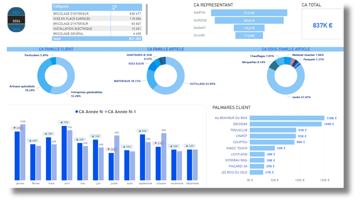Click the CA Année N-1 legend marker

pyautogui.click(x=106, y=112)
